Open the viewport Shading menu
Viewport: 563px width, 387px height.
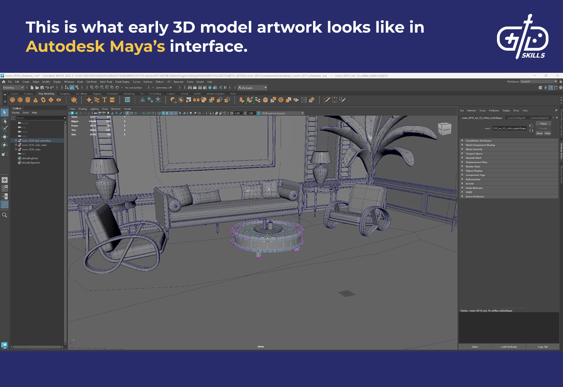coord(83,109)
